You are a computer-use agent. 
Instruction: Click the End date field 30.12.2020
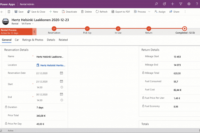pyautogui.click(x=42, y=94)
